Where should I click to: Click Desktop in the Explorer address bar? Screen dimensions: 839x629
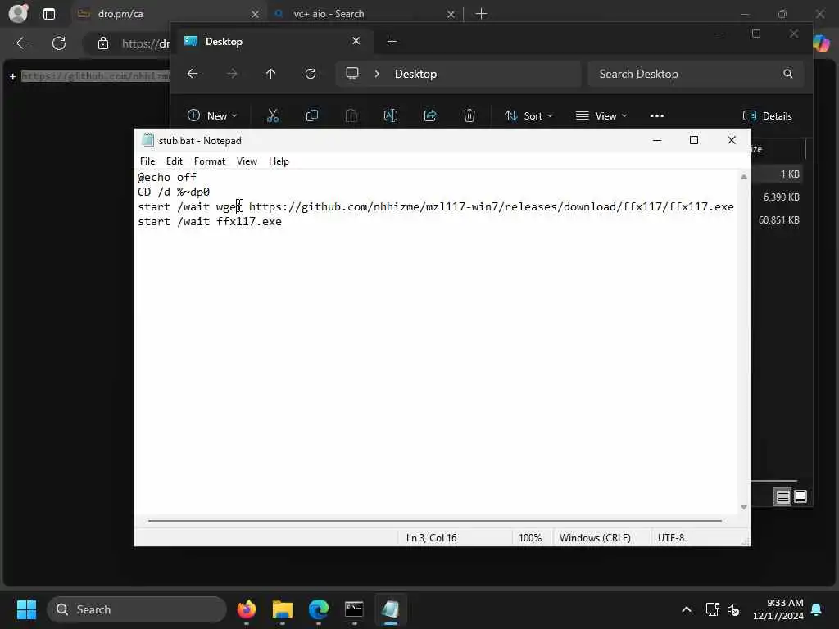pyautogui.click(x=415, y=74)
